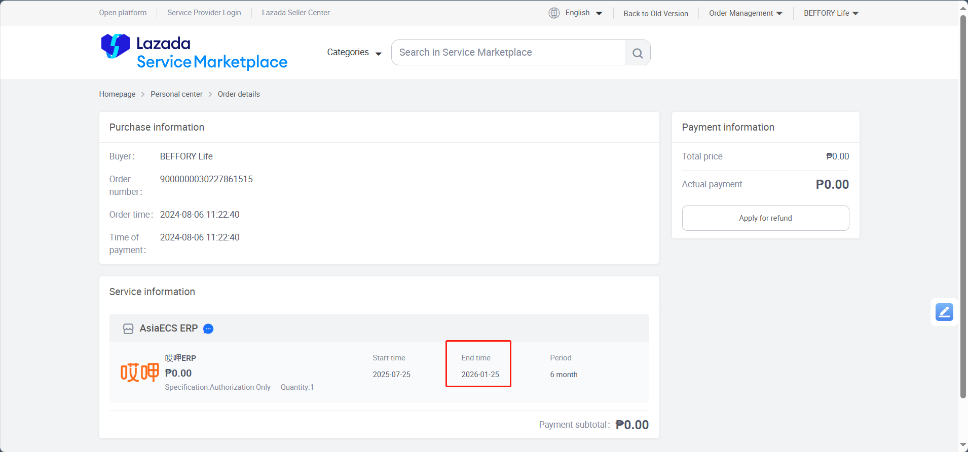The height and width of the screenshot is (452, 968).
Task: Click the Payment subtotal amount
Action: click(x=632, y=425)
